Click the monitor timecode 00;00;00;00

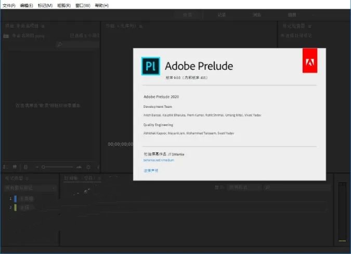pyautogui.click(x=120, y=144)
